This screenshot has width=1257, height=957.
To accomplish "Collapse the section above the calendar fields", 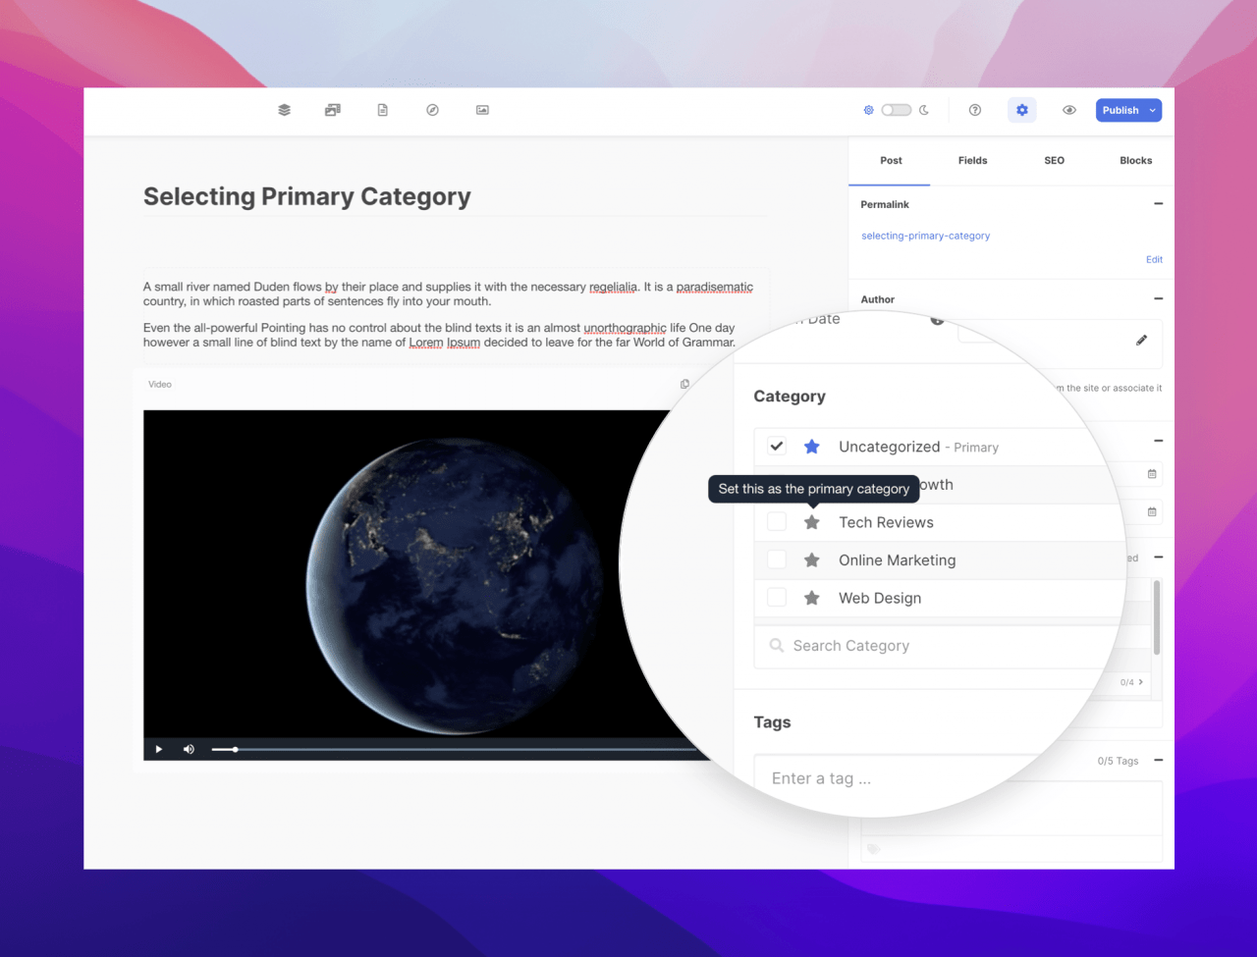I will click(x=1158, y=441).
